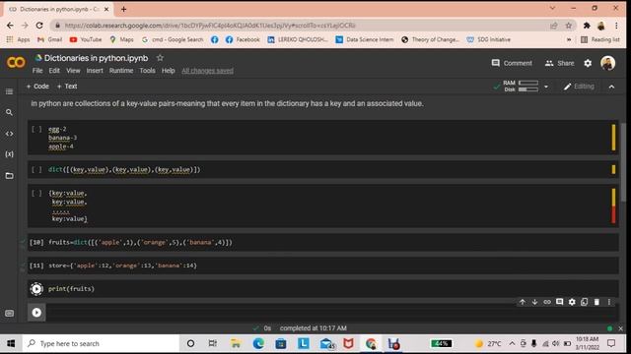Expand system tray hidden icons
Viewport: 631px width, 354px height.
pos(512,343)
